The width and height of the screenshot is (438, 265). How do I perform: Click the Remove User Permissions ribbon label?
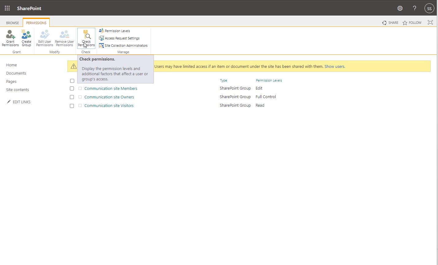tap(64, 43)
